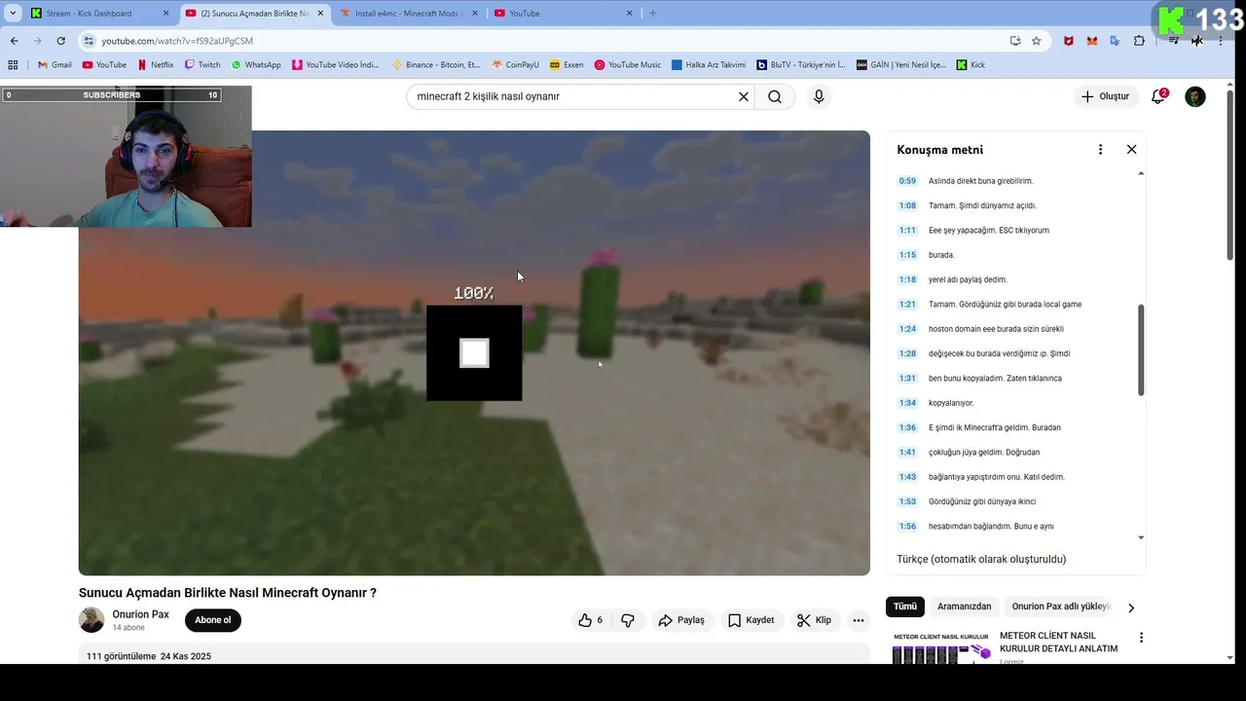The image size is (1246, 701).
Task: Jump to transcript timestamp 1:56
Action: point(907,527)
